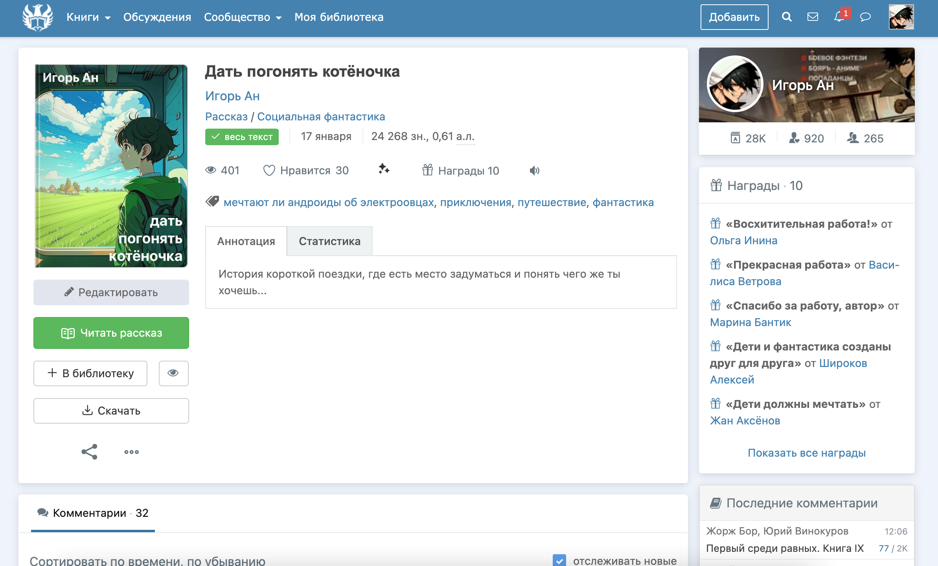Open sorting option Сортировать по времени
Image resolution: width=938 pixels, height=566 pixels.
point(147,560)
